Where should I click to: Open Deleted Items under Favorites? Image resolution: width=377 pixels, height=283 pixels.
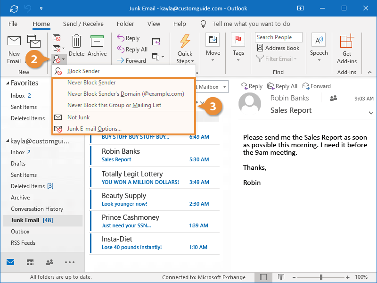coord(28,118)
